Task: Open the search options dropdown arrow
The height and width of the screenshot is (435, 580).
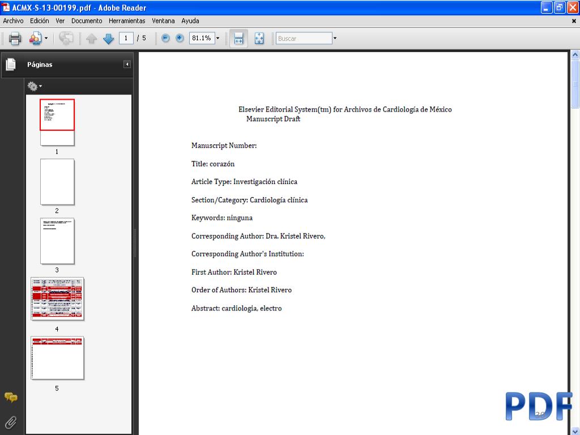Action: [x=335, y=38]
